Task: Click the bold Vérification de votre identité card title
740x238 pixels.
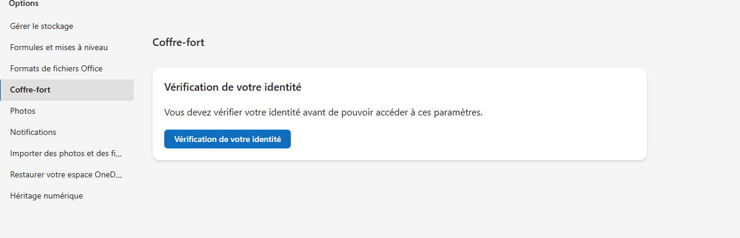Action: [233, 87]
